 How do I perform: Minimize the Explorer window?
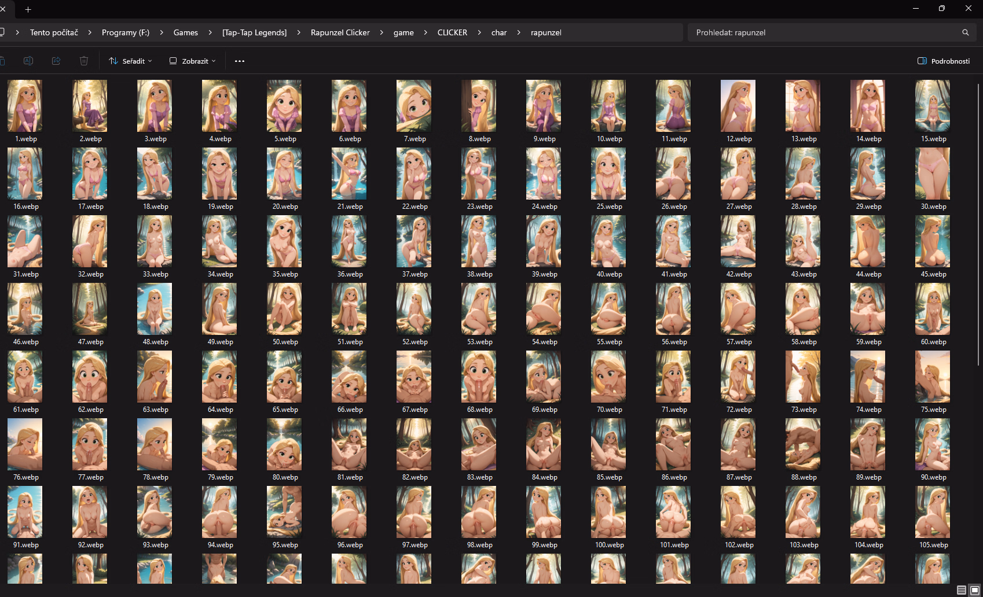pos(916,8)
